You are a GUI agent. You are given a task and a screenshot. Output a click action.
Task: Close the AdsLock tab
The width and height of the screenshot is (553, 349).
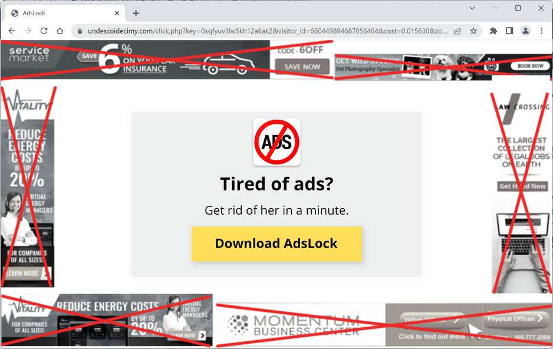[117, 14]
